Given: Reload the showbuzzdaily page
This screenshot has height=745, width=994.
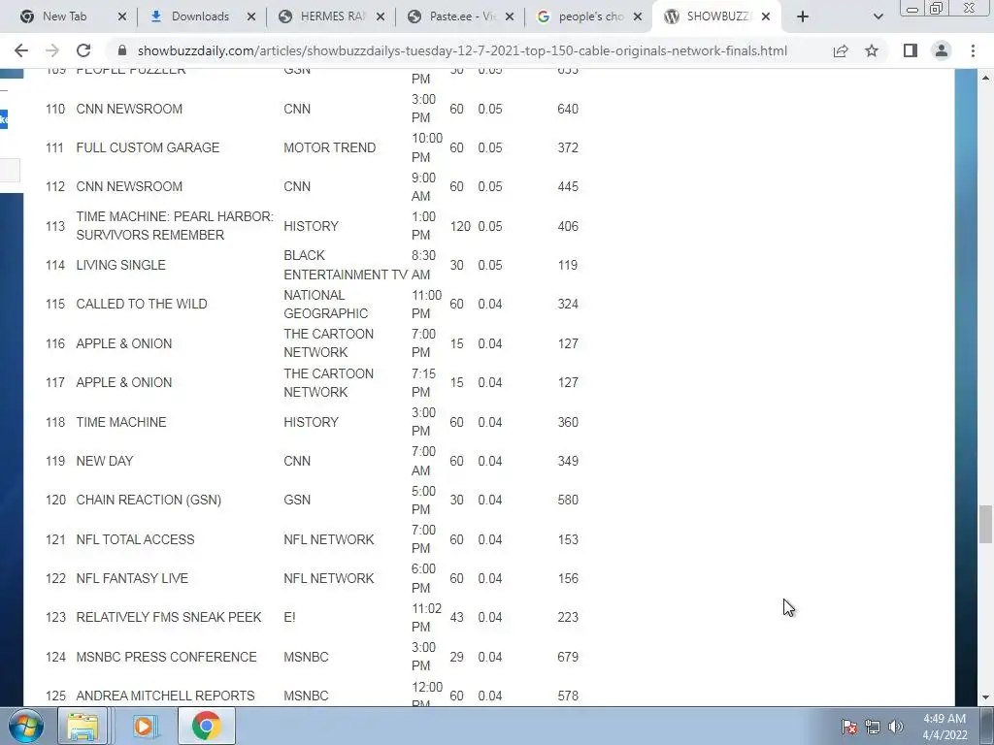Looking at the screenshot, I should tap(83, 50).
